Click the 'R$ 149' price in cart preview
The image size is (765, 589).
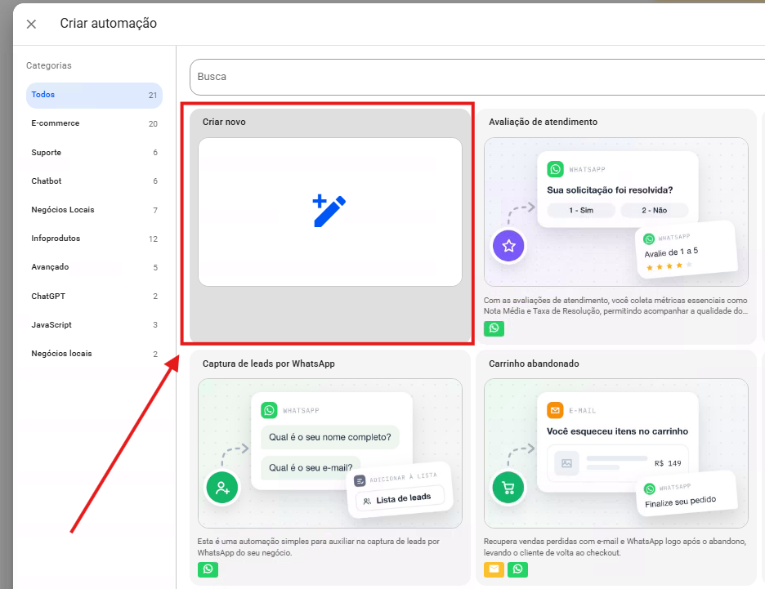(x=668, y=463)
